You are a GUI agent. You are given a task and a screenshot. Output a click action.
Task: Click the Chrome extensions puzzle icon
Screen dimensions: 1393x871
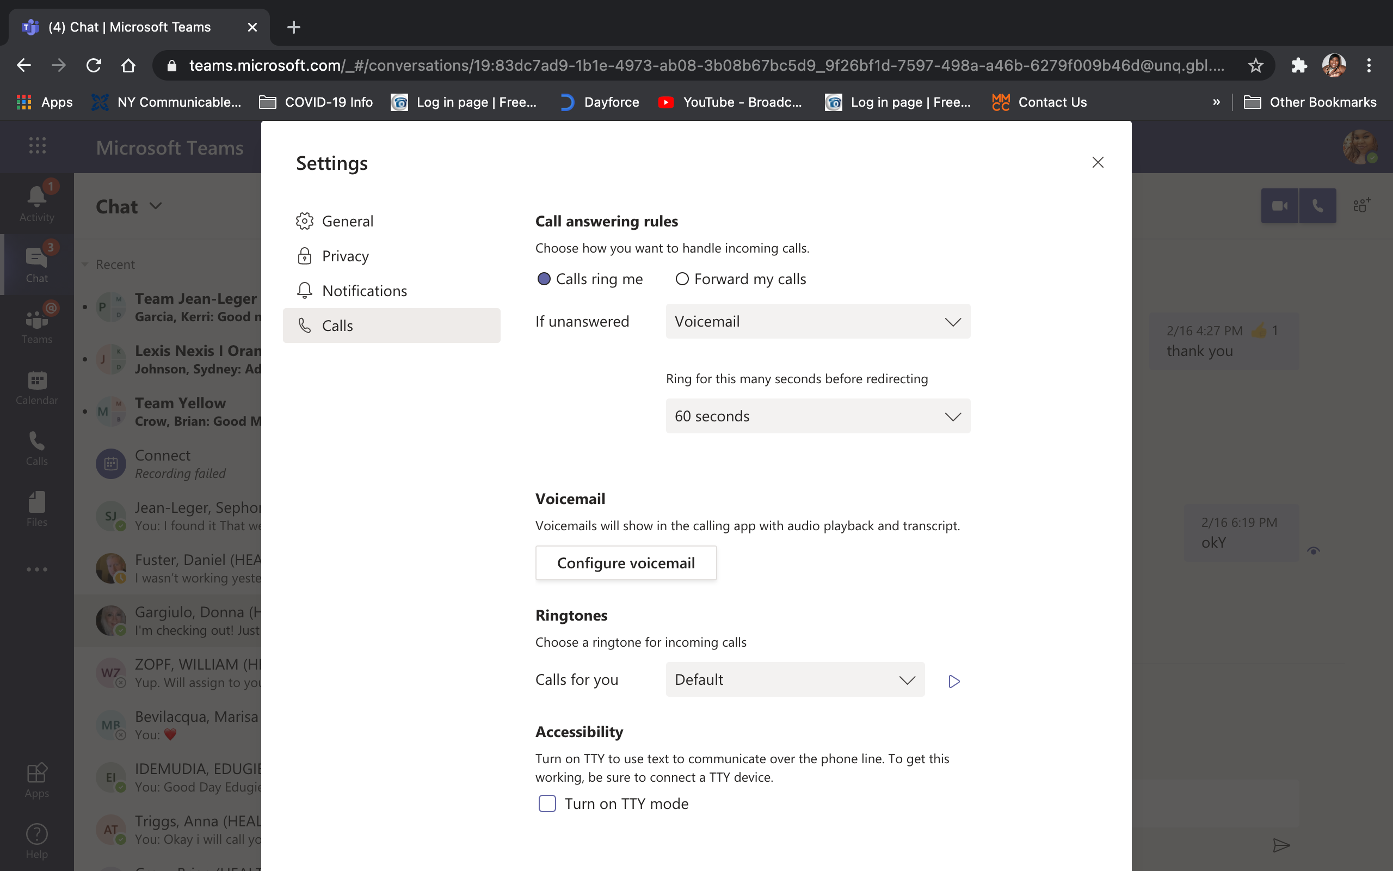[1299, 65]
